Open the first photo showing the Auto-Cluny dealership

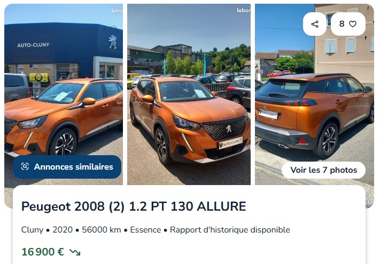coord(64,94)
